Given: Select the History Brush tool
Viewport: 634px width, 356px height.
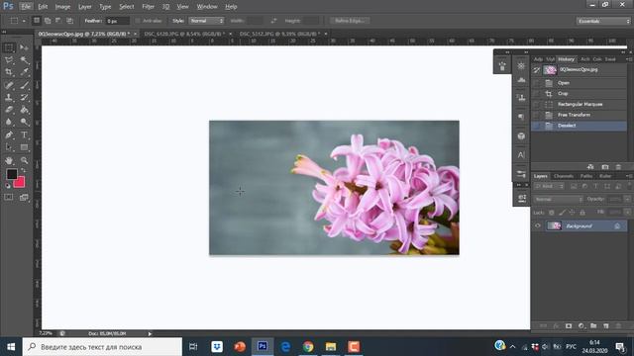Looking at the screenshot, I should [24, 97].
